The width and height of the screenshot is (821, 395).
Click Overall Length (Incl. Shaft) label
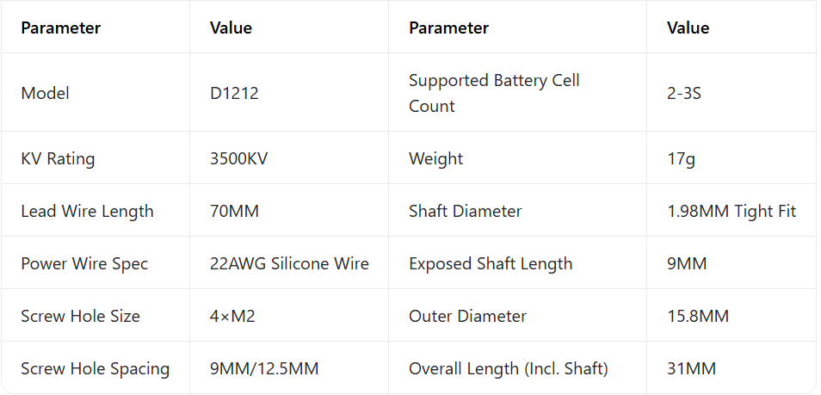coord(509,368)
